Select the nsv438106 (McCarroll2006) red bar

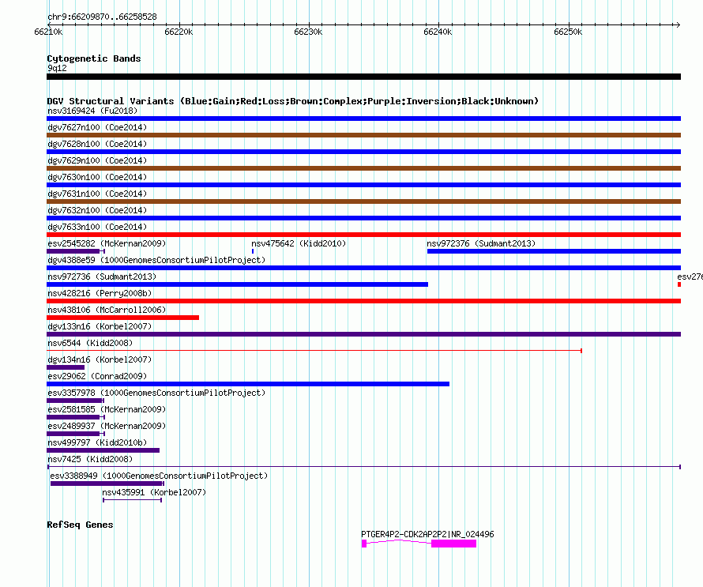(x=123, y=318)
